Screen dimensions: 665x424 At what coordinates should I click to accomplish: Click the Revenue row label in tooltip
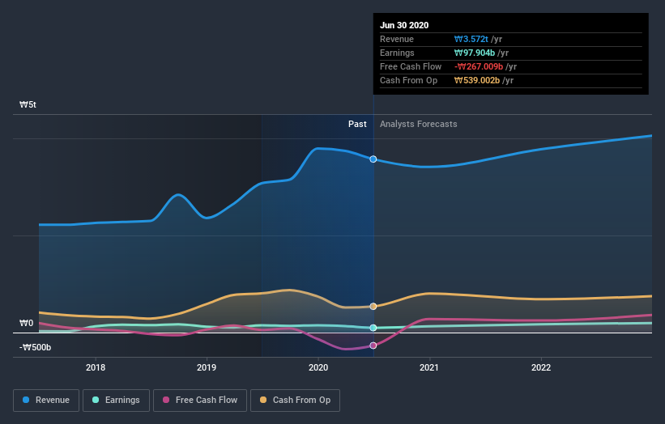pos(397,39)
